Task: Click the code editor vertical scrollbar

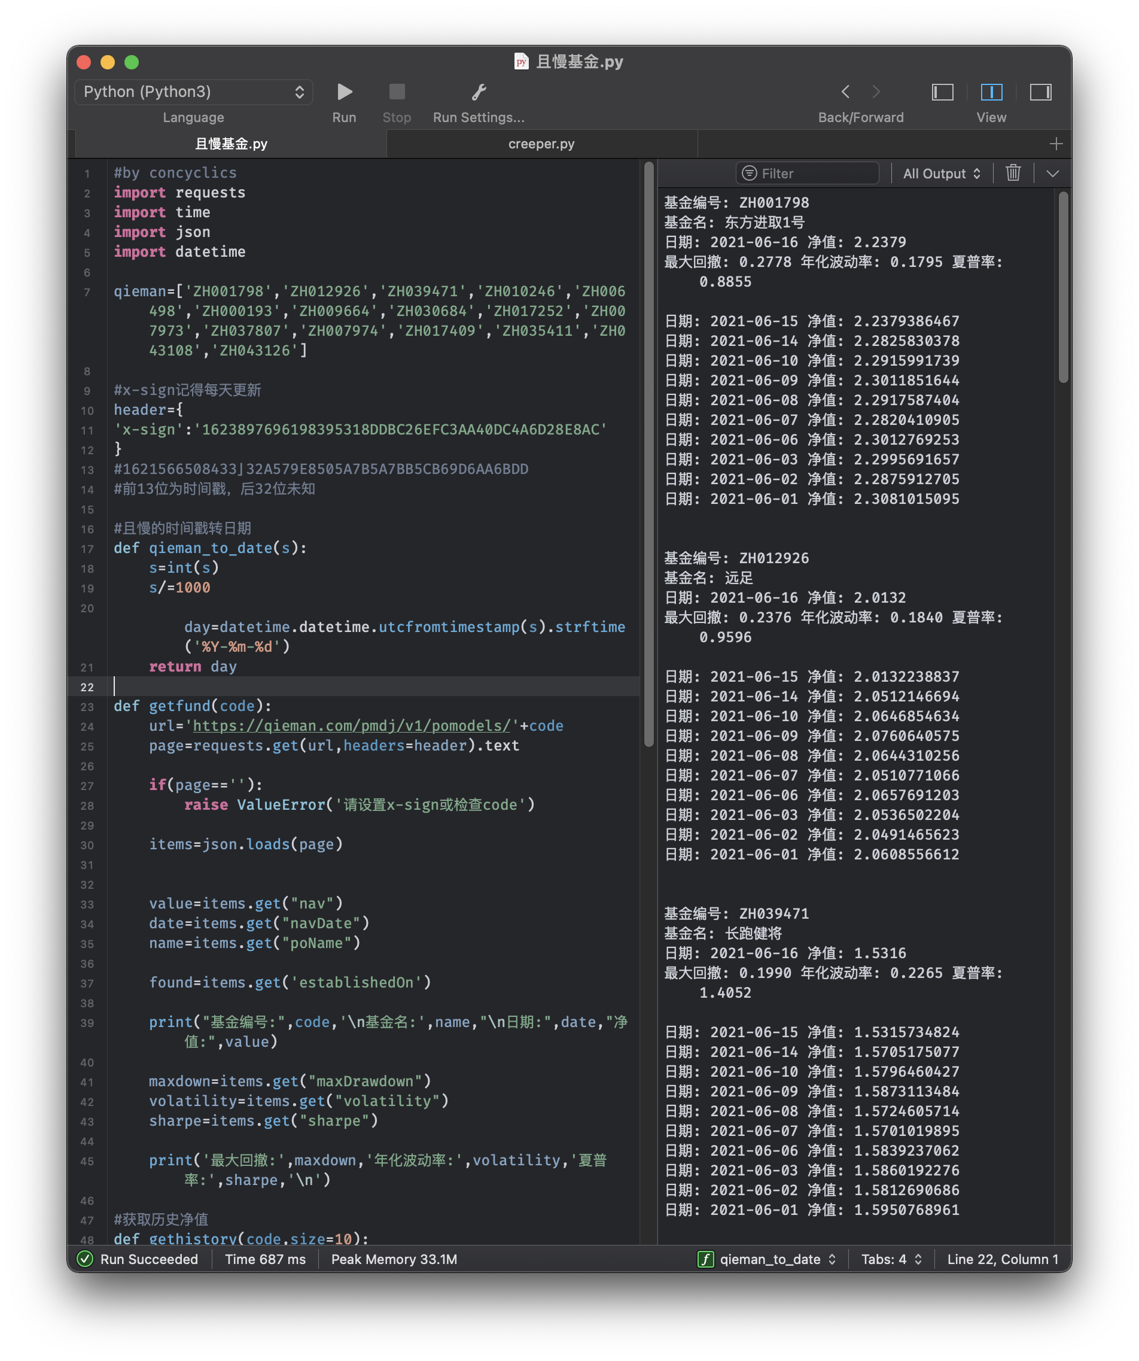Action: point(648,454)
